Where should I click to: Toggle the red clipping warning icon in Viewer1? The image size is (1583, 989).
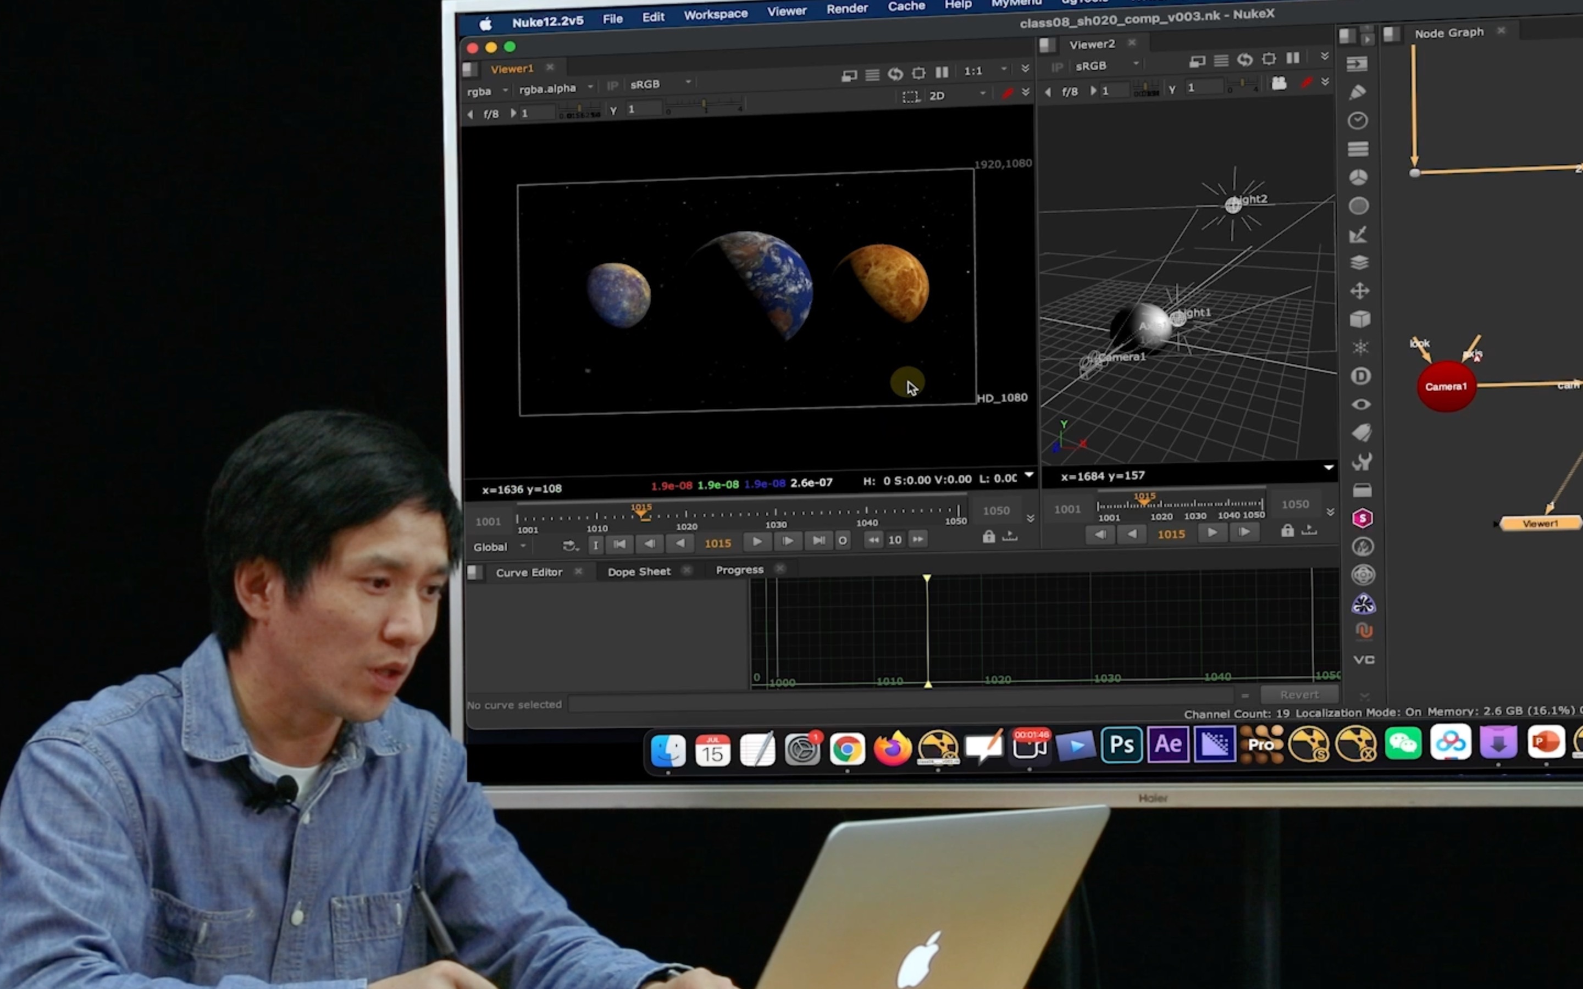point(1008,93)
